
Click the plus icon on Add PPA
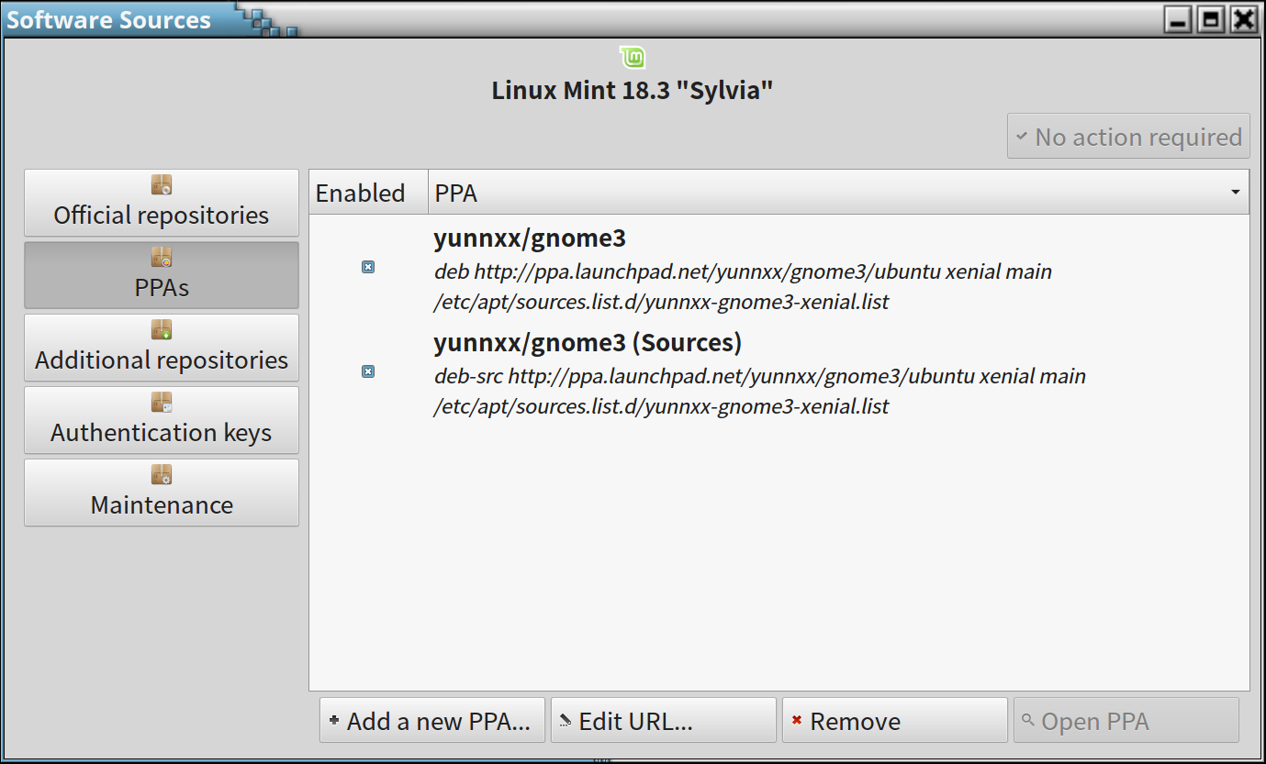[x=333, y=720]
